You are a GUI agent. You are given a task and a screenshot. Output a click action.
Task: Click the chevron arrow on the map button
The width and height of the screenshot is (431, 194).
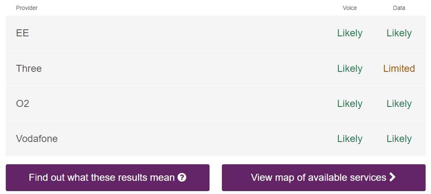click(x=392, y=177)
